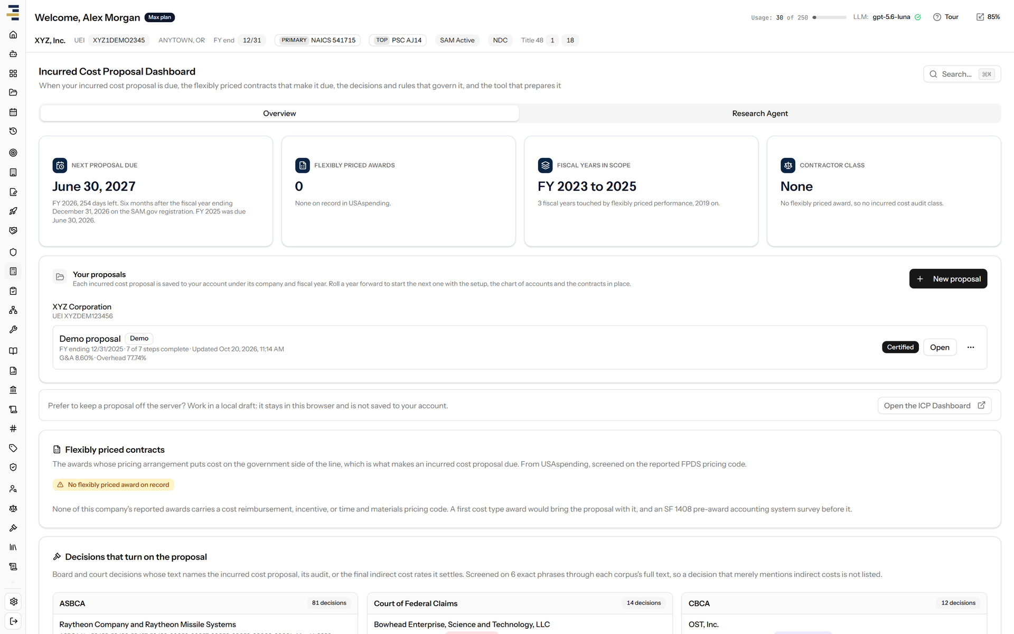
Task: Click the Max plan badge
Action: click(x=159, y=17)
